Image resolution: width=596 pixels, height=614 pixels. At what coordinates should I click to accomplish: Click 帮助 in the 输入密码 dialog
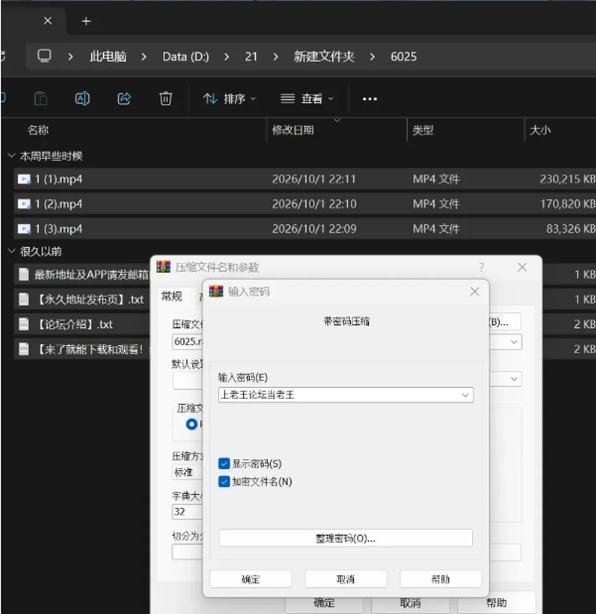click(441, 579)
